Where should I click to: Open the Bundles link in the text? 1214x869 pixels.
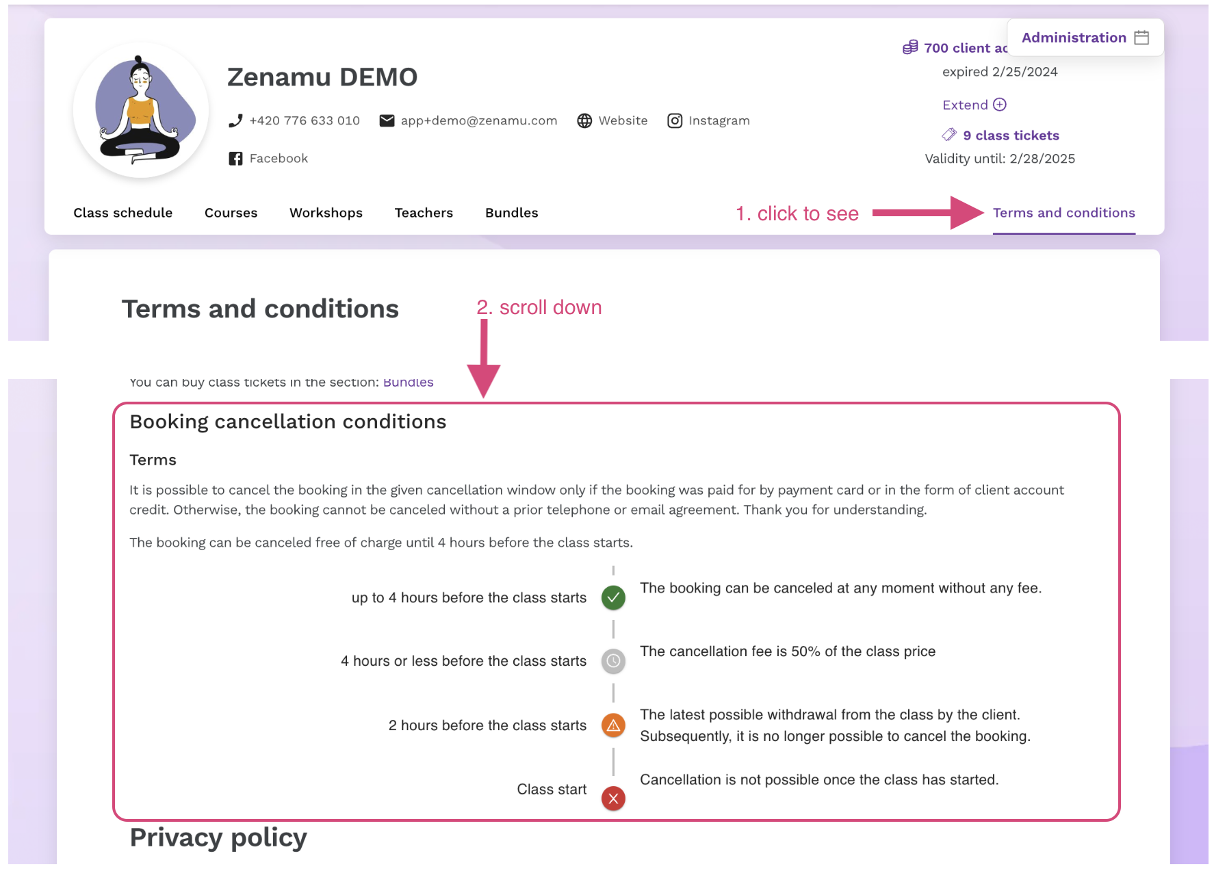[x=409, y=382]
